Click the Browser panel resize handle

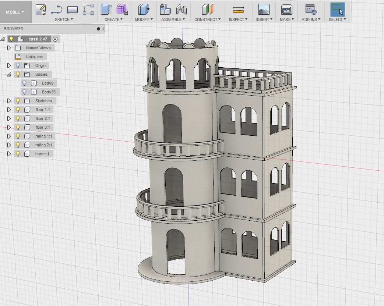(x=103, y=29)
